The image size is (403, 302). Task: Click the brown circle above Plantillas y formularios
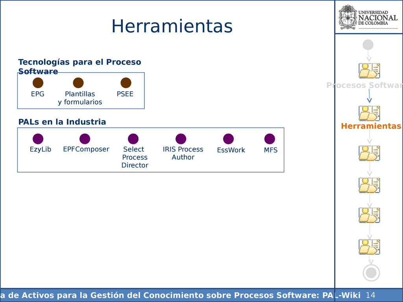pyautogui.click(x=78, y=83)
